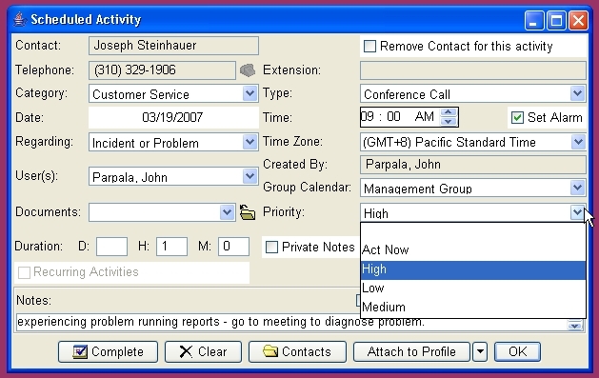
Task: Open the arrow menu beside Attach to Profile
Action: click(x=480, y=351)
